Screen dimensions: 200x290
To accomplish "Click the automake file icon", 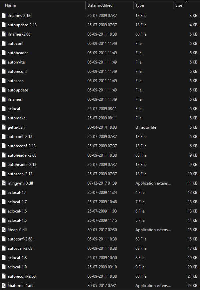I will tap(4, 118).
